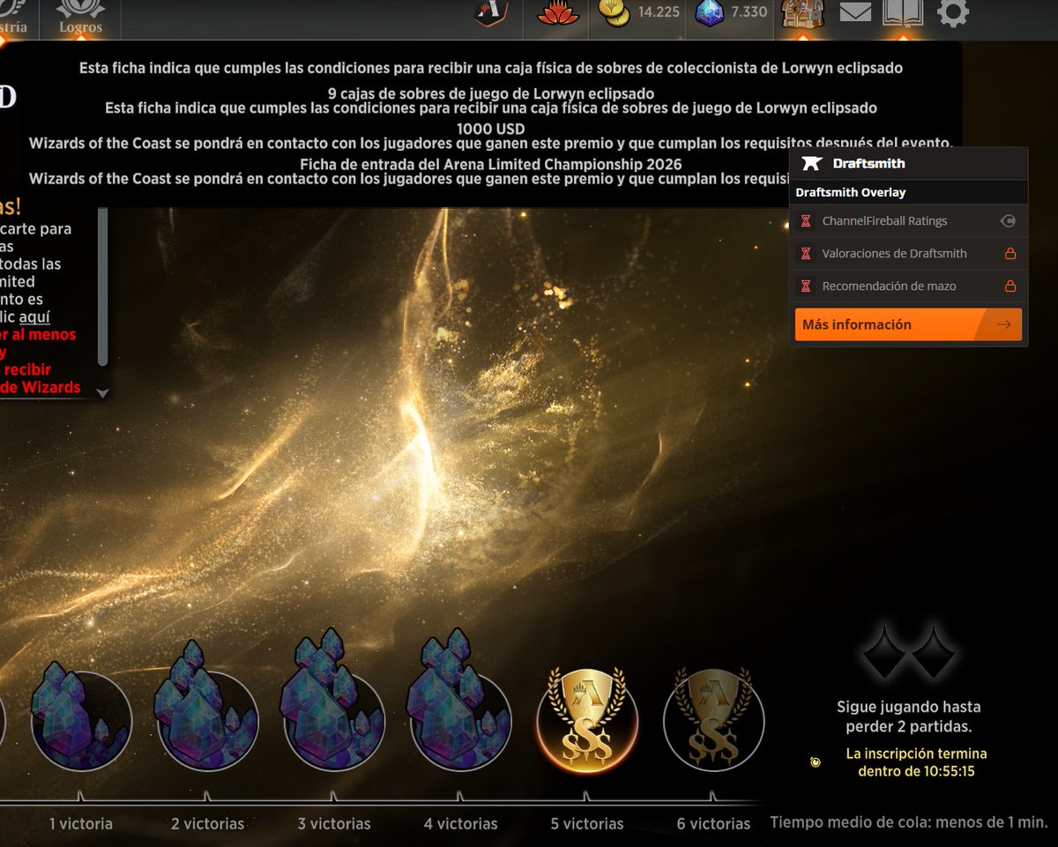This screenshot has height=847, width=1058.
Task: Click "Sigue jugando hasta perder 2 partidas."
Action: coord(908,717)
